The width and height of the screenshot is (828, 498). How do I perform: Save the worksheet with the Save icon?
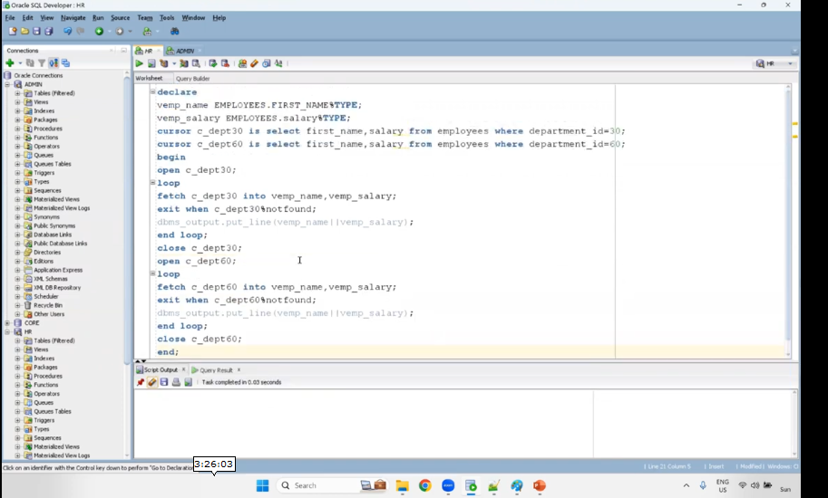pos(36,32)
